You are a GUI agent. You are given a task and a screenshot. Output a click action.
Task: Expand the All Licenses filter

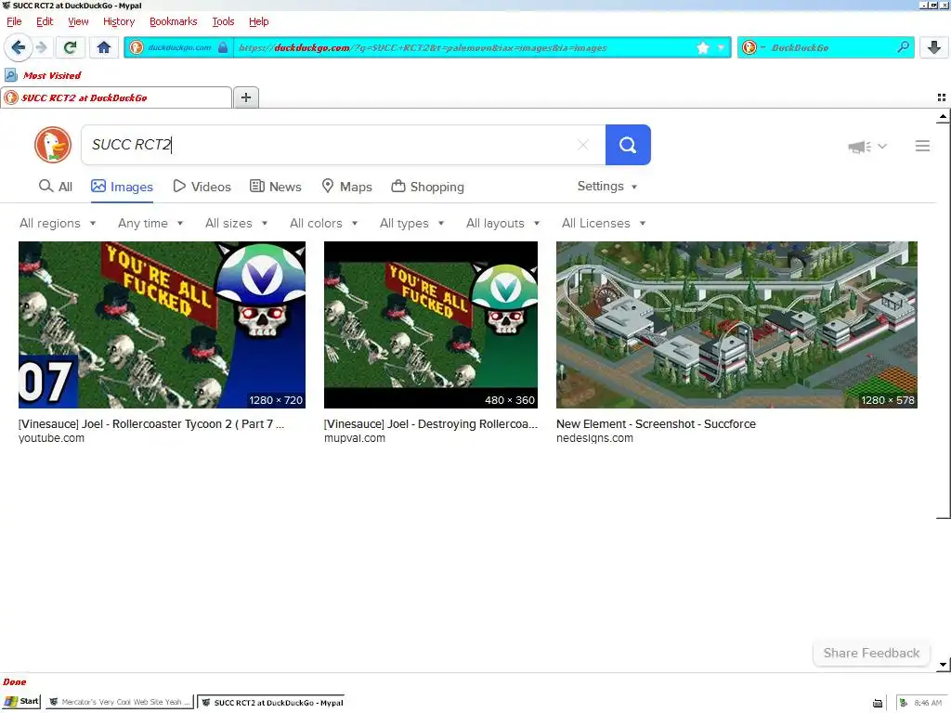[604, 223]
